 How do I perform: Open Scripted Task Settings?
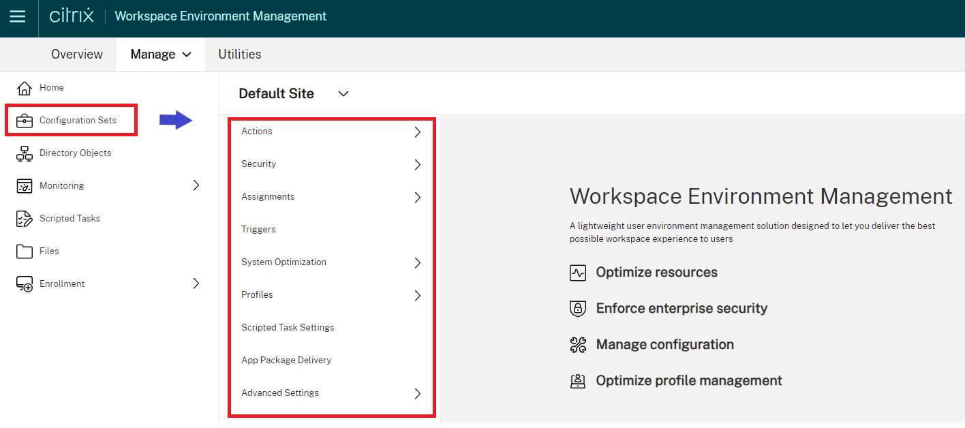(x=288, y=327)
